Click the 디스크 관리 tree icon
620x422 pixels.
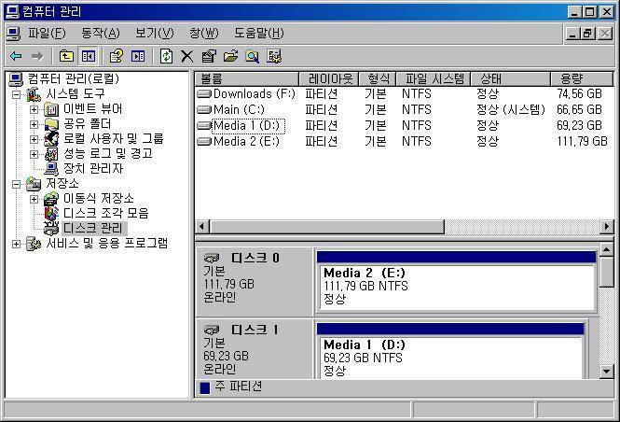[51, 229]
